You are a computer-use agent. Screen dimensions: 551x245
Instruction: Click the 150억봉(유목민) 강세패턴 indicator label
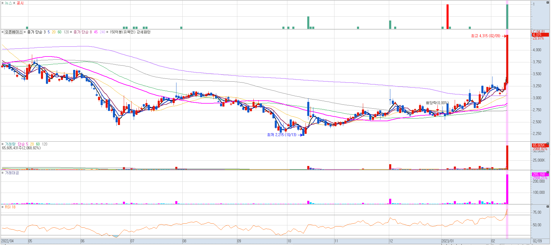130,32
